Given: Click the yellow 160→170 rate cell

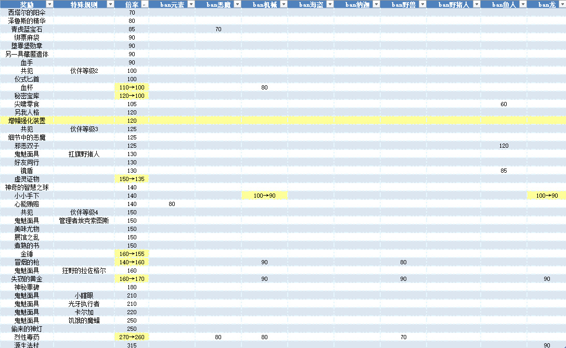Looking at the screenshot, I should coord(132,278).
